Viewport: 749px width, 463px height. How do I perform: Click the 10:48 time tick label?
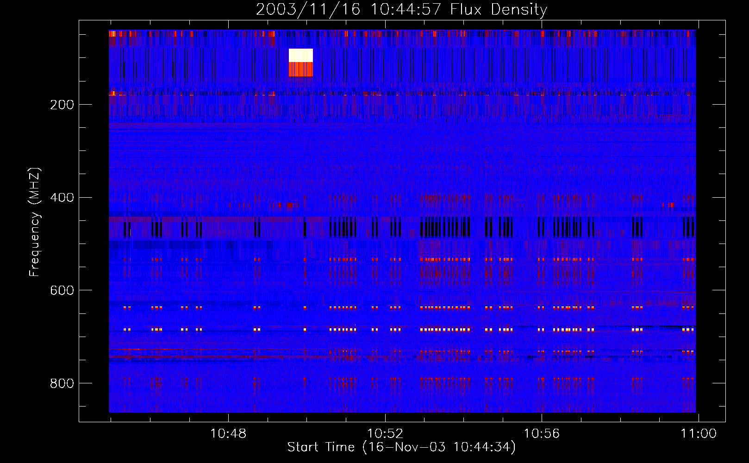pyautogui.click(x=228, y=434)
